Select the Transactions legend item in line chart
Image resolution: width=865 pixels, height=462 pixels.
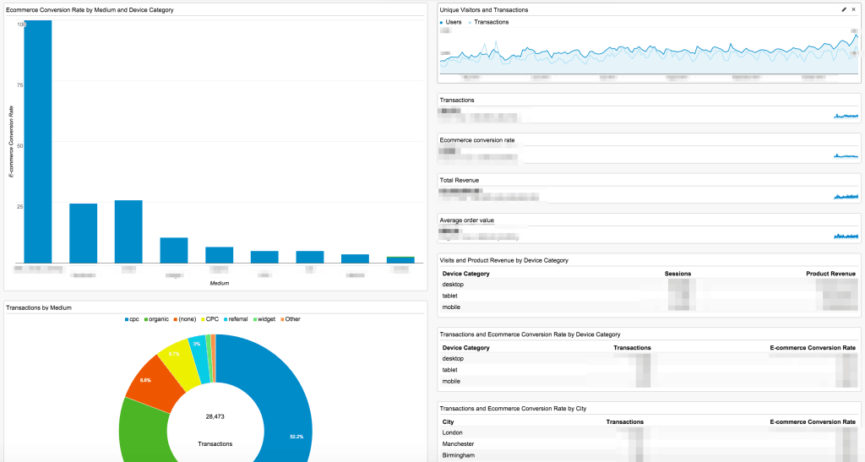click(488, 22)
